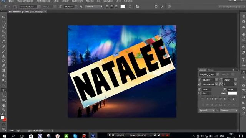Select the Clone Stamp tool
Image resolution: width=246 pixels, height=138 pixels.
tap(3, 56)
